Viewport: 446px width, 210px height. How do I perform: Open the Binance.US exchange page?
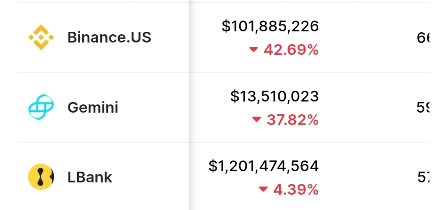[109, 37]
